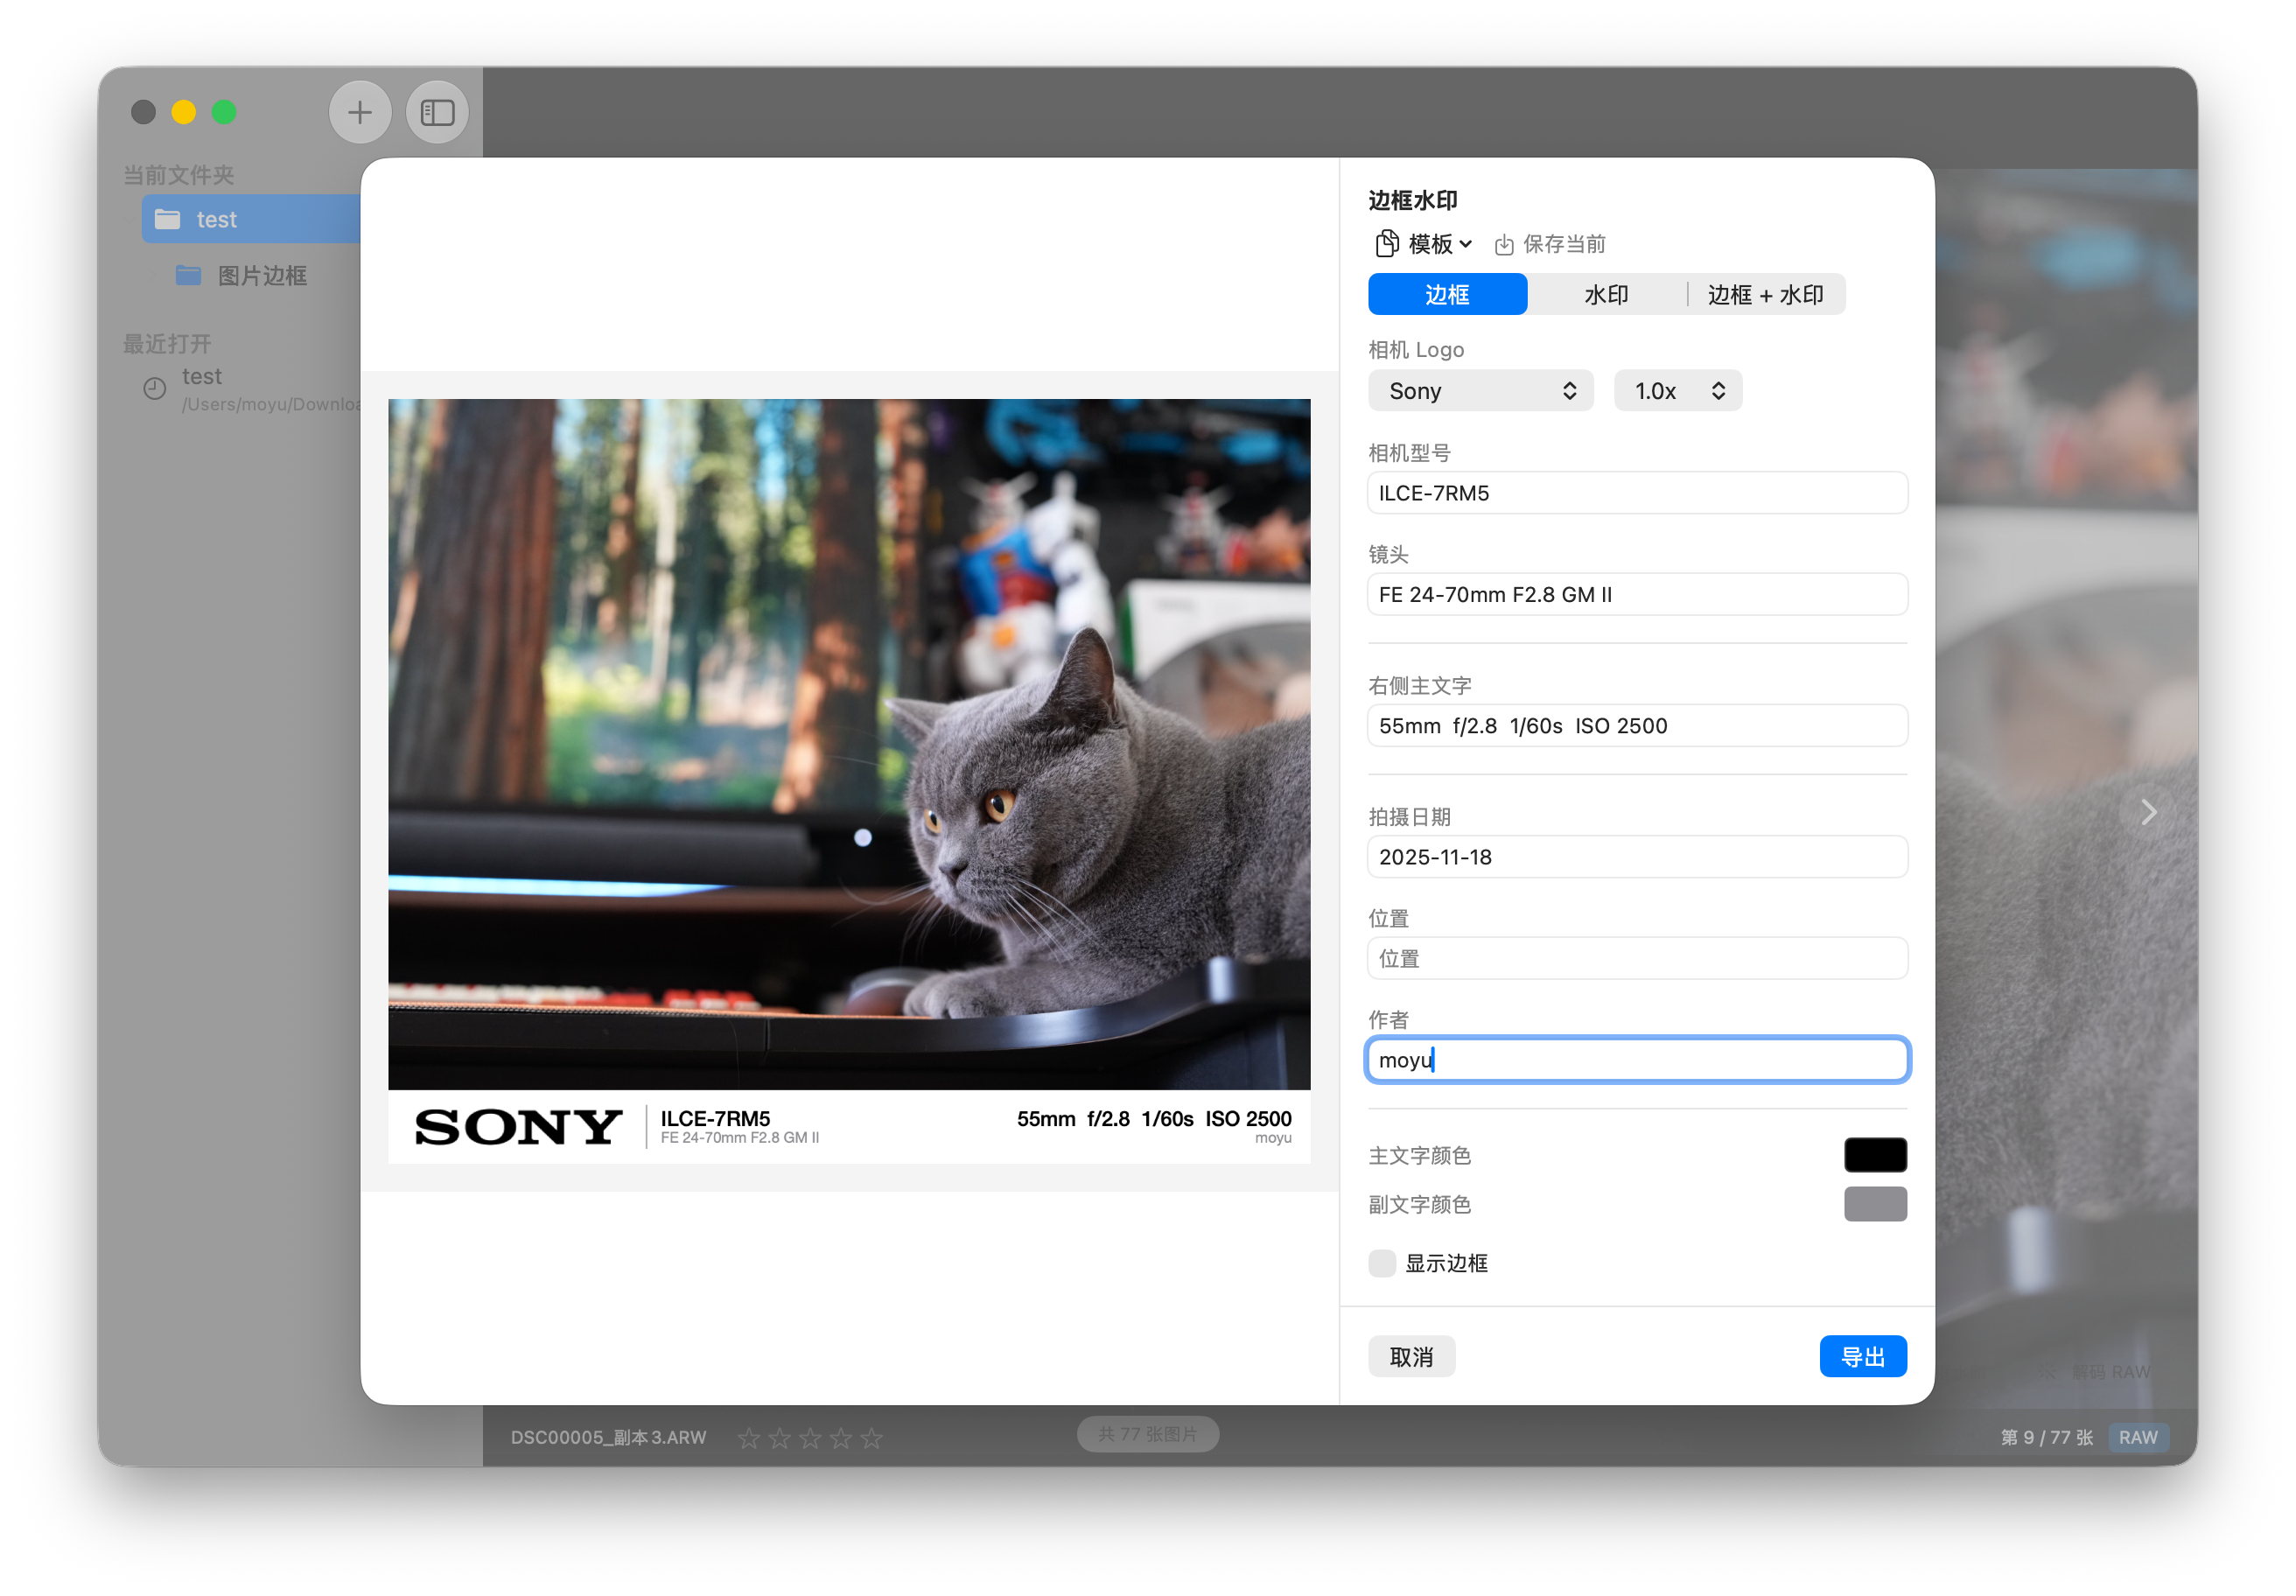Open recent test folder entry
2296x1596 pixels.
[250, 388]
